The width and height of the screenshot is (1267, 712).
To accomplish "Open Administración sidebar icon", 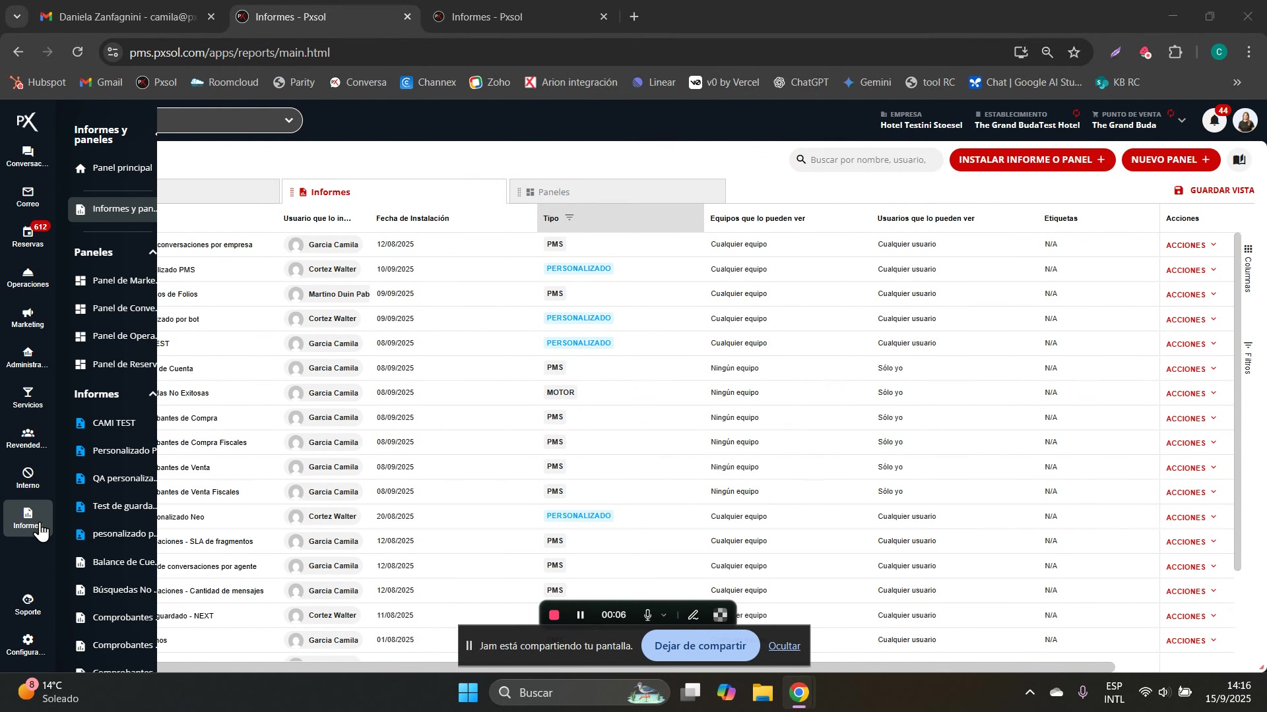I will [x=27, y=358].
